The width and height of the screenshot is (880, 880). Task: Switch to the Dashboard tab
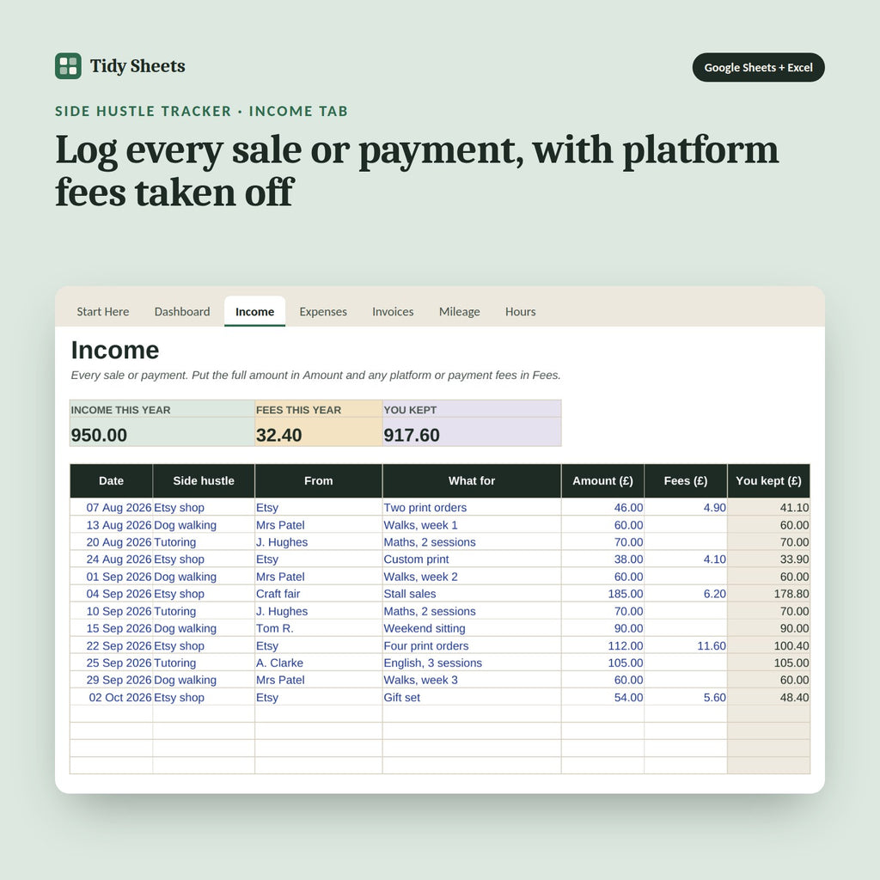tap(182, 311)
